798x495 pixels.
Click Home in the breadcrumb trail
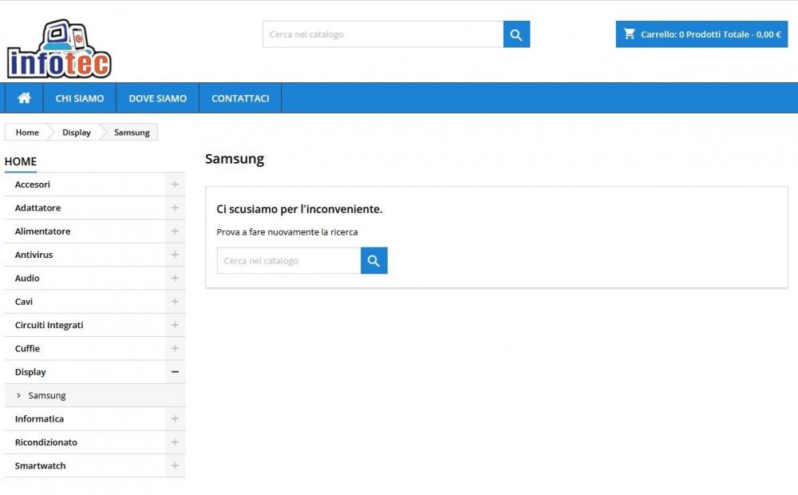click(x=26, y=132)
